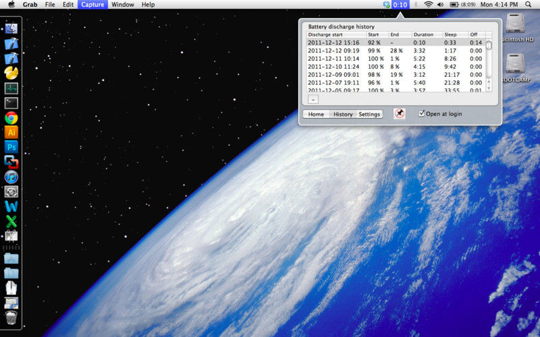Open the volume menu bar icon
Image resolution: width=540 pixels, height=337 pixels.
pyautogui.click(x=441, y=5)
